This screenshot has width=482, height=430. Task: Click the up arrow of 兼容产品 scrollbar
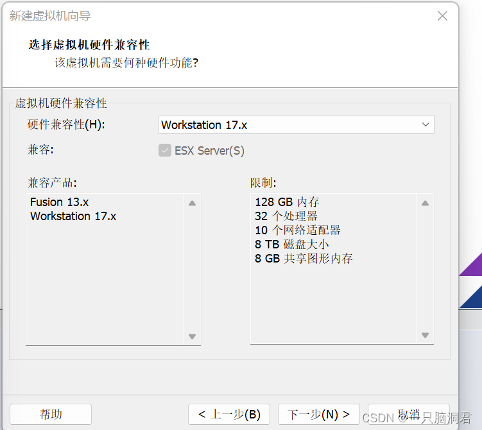coord(192,203)
